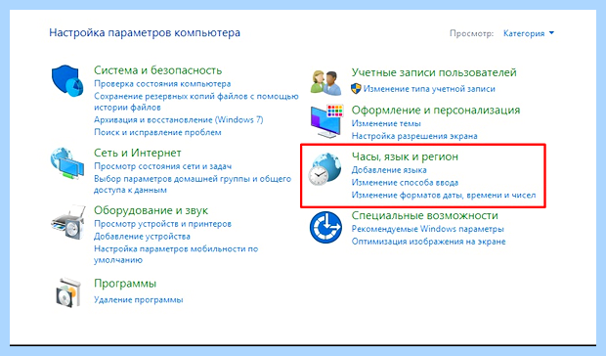The image size is (606, 356).
Task: Open Программы category heading
Action: click(125, 284)
